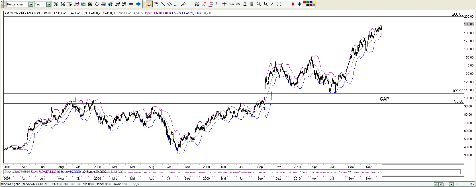Select the horizontal line tool
This screenshot has height=187, width=476.
point(190,4)
